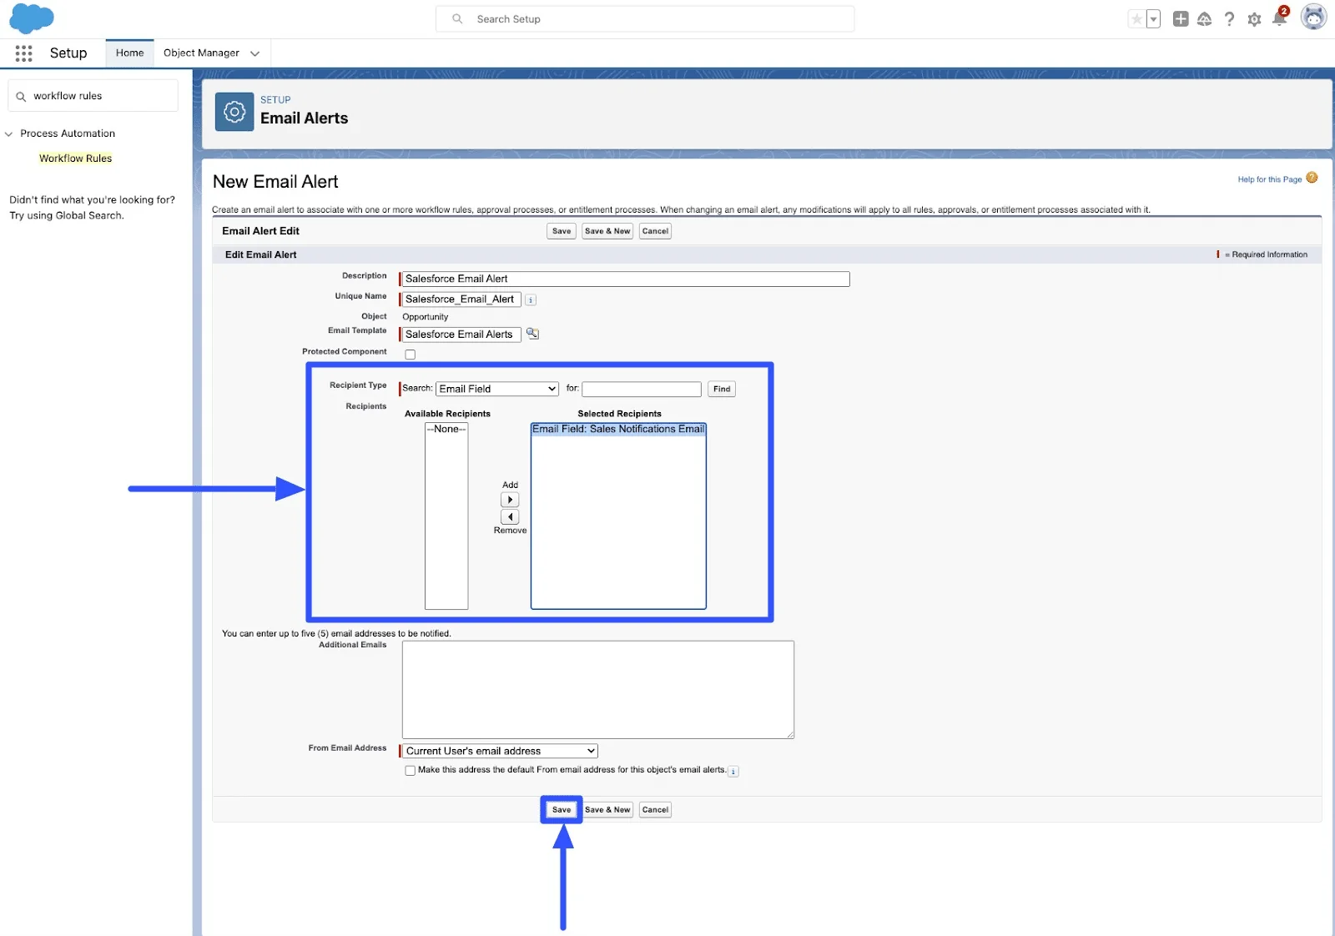Click the top Save & New button

tap(607, 231)
